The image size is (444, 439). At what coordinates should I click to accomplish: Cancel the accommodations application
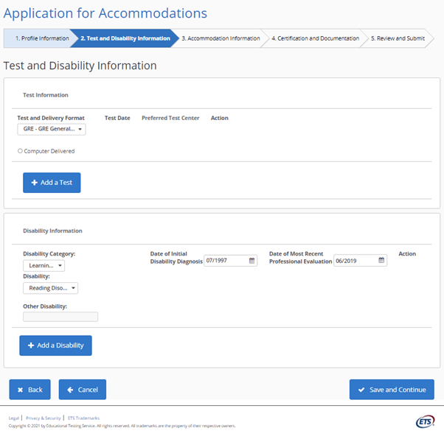click(x=83, y=390)
